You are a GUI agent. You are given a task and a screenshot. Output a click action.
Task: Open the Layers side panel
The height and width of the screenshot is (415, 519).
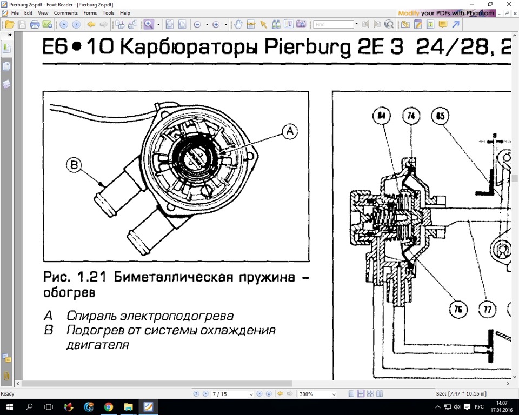point(6,84)
